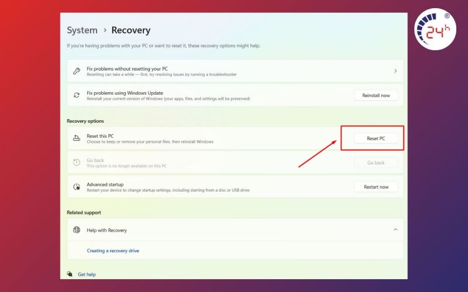Click the 'Reset this PC' title text
Viewport: 468px width, 292px height.
click(100, 136)
